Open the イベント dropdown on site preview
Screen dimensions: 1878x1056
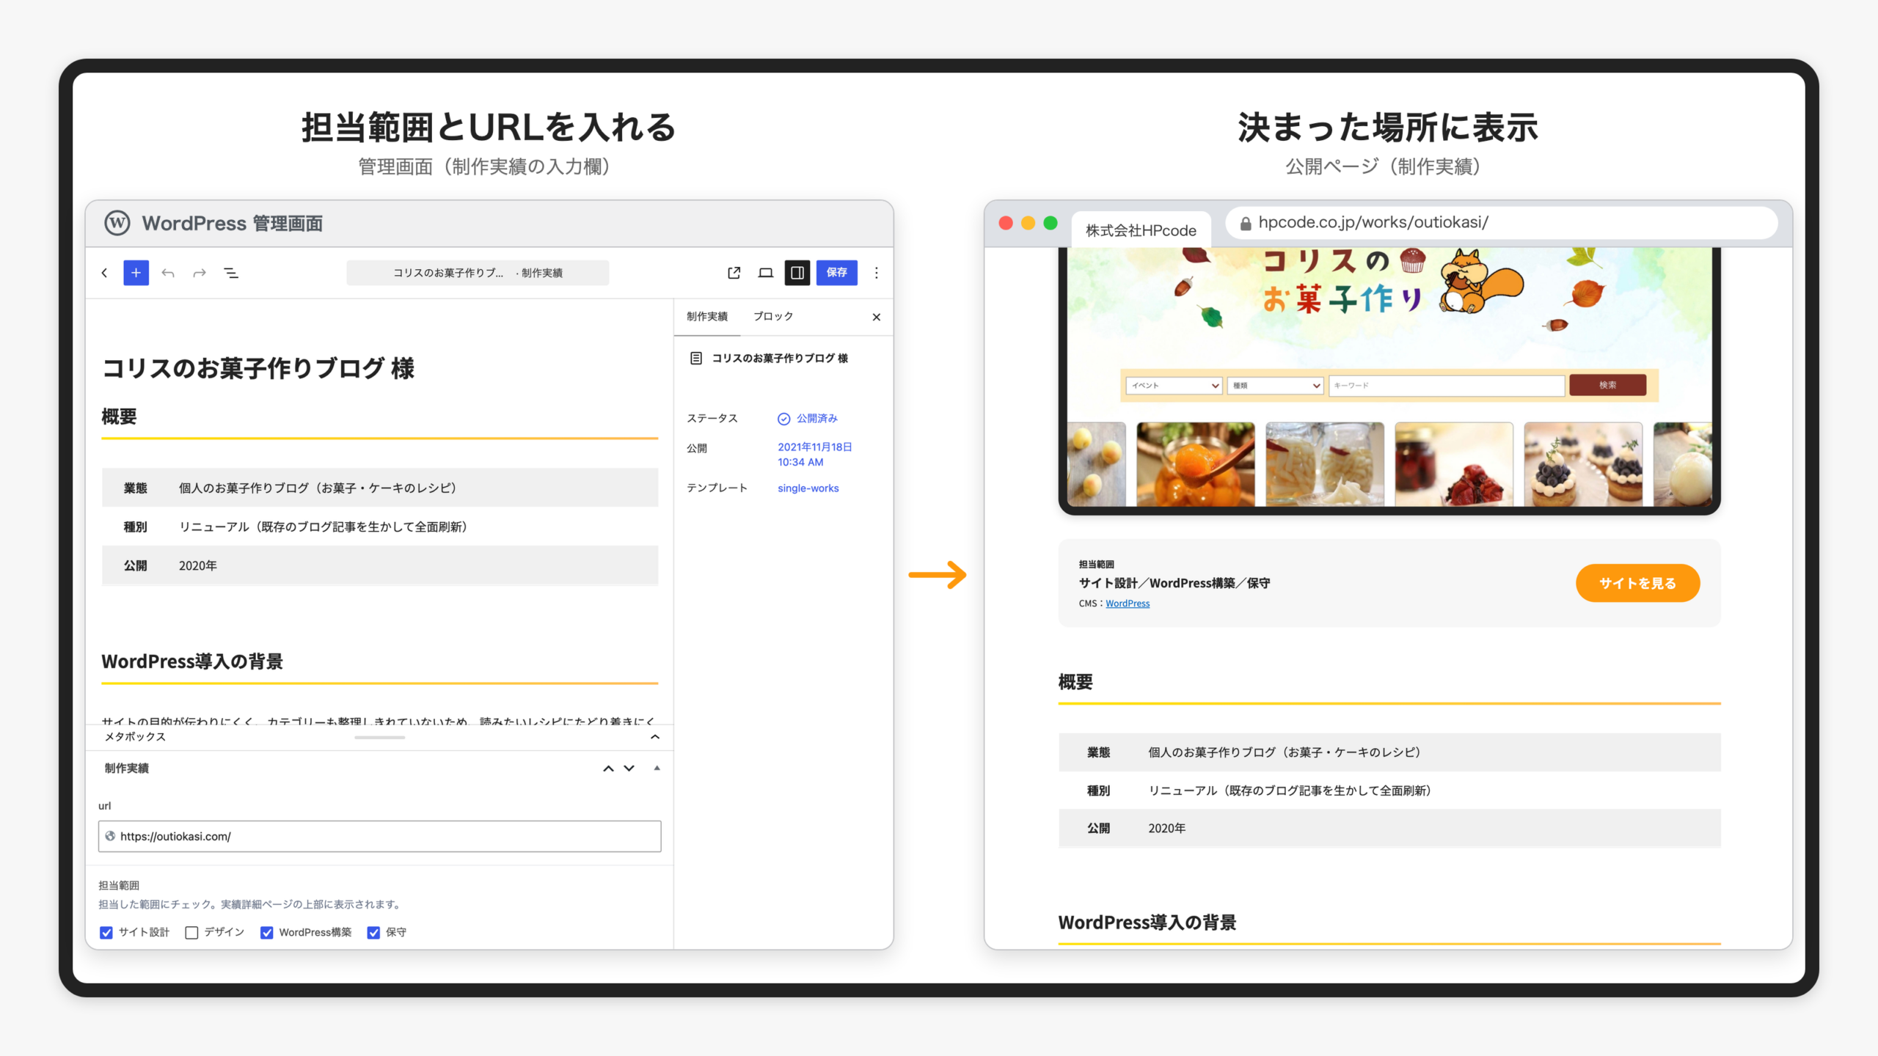coord(1174,385)
